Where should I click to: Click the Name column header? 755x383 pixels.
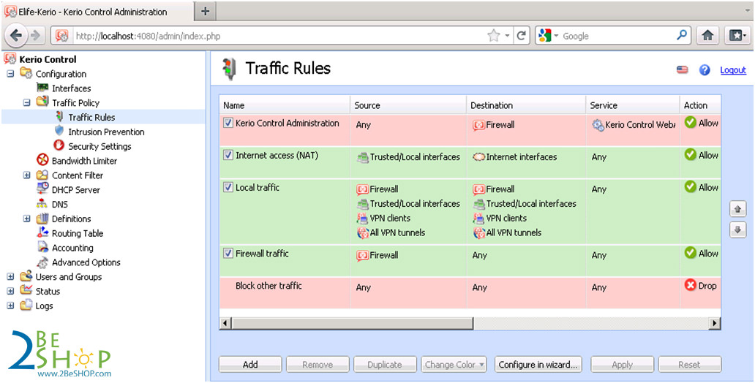click(x=285, y=105)
